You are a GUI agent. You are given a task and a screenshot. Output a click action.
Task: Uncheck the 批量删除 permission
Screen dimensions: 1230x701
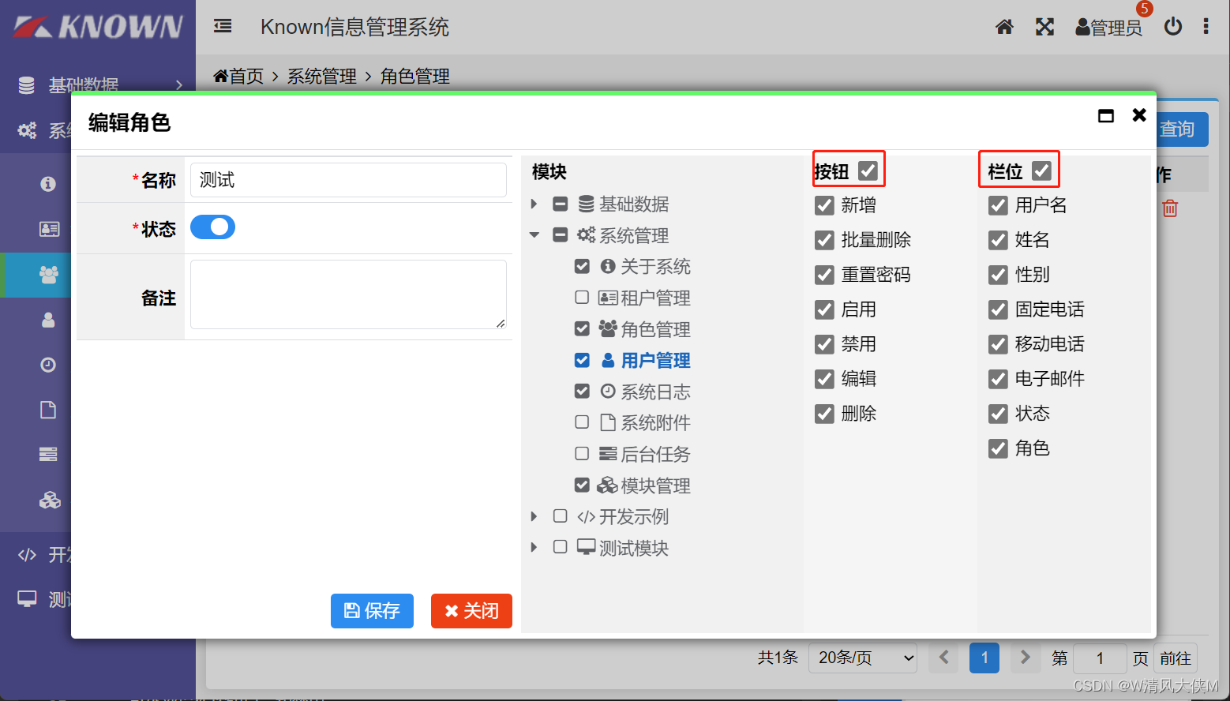point(824,241)
